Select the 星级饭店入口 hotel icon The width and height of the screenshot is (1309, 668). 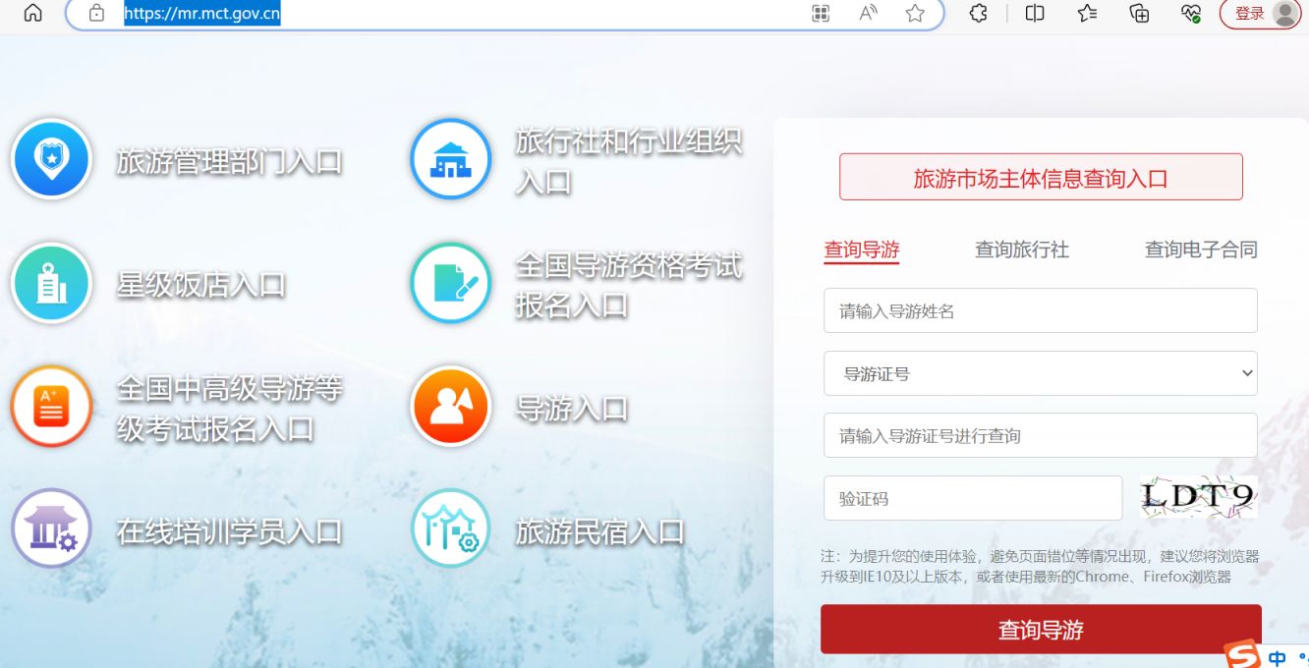(51, 284)
